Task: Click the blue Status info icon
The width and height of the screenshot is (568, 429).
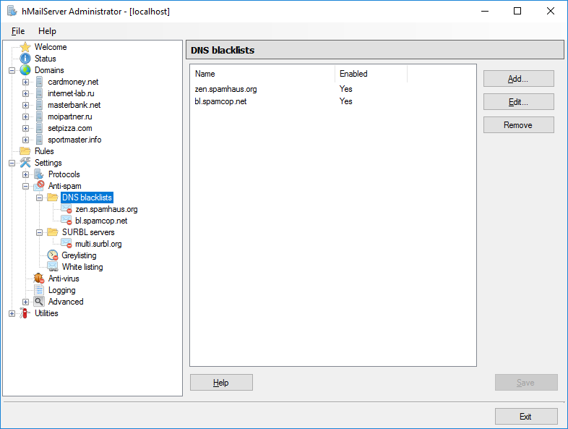Action: point(25,59)
